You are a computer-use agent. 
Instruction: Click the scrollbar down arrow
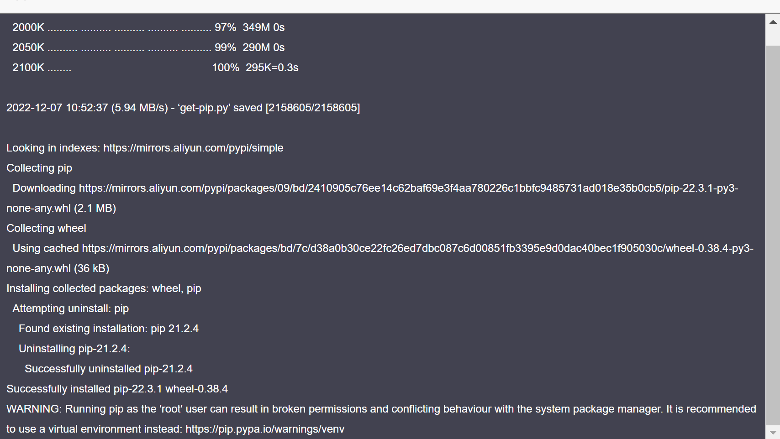click(x=773, y=432)
